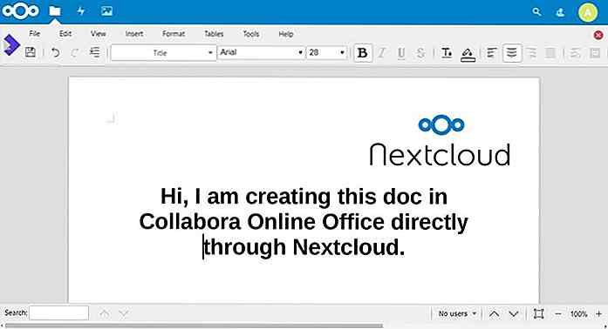
Task: Open the Gallery picture icon
Action: coord(106,11)
